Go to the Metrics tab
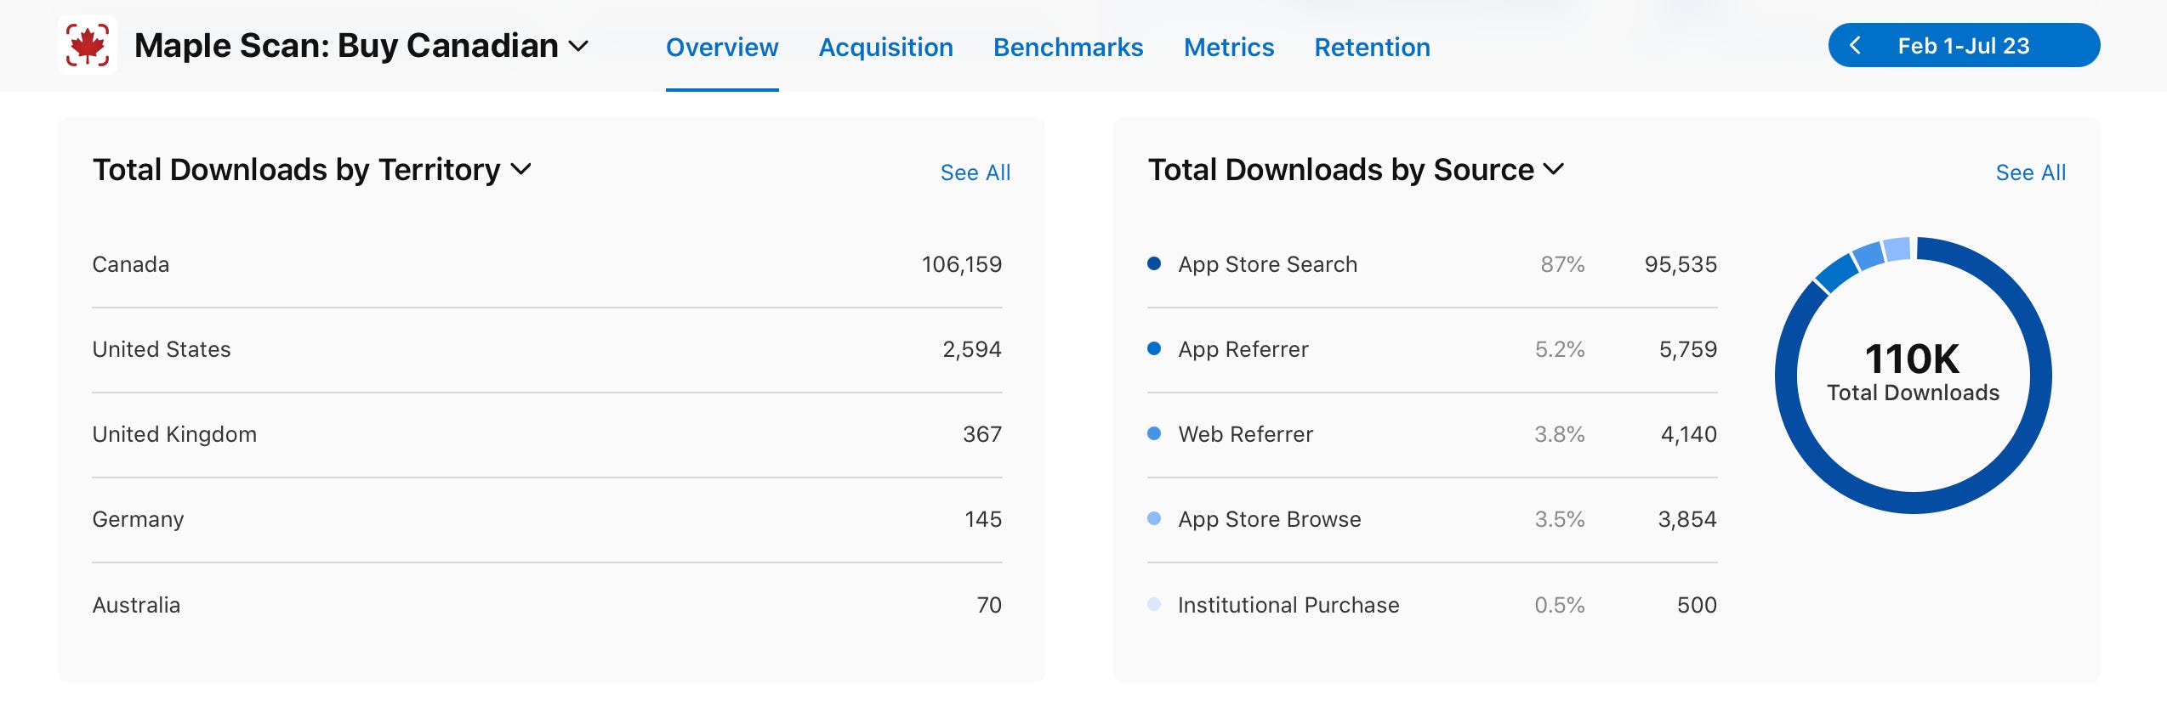This screenshot has width=2167, height=712. point(1229,48)
